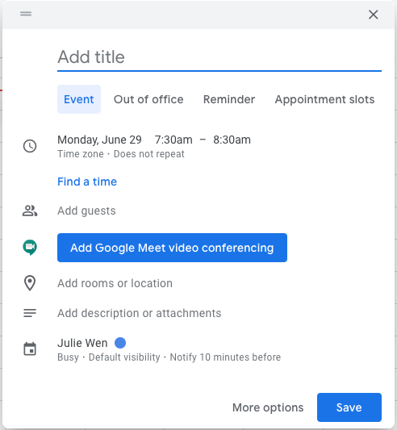This screenshot has height=430, width=397.
Task: Edit Notify 10 minutes before setting
Action: [225, 357]
